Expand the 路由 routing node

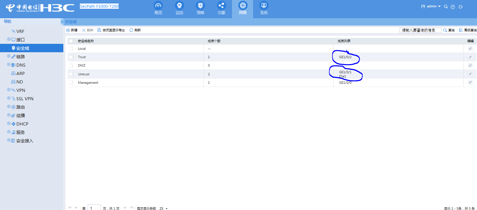click(9, 107)
